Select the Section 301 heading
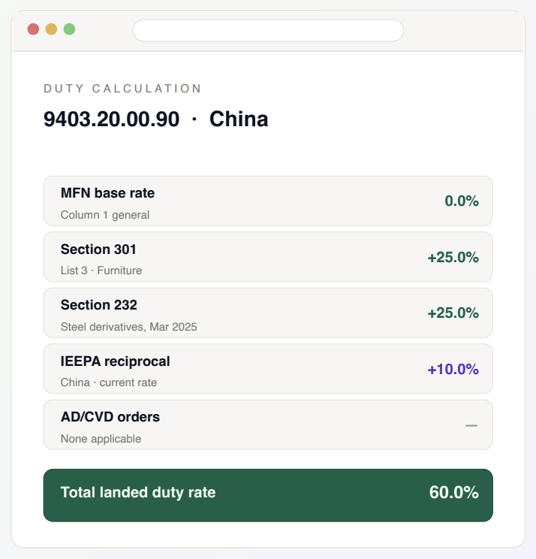 tap(98, 249)
